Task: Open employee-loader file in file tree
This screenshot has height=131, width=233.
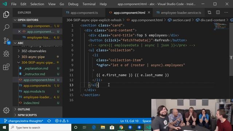Action: pos(37,97)
